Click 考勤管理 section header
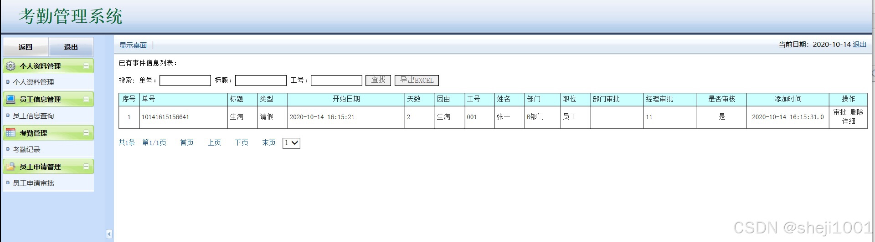Image resolution: width=875 pixels, height=242 pixels. 48,133
